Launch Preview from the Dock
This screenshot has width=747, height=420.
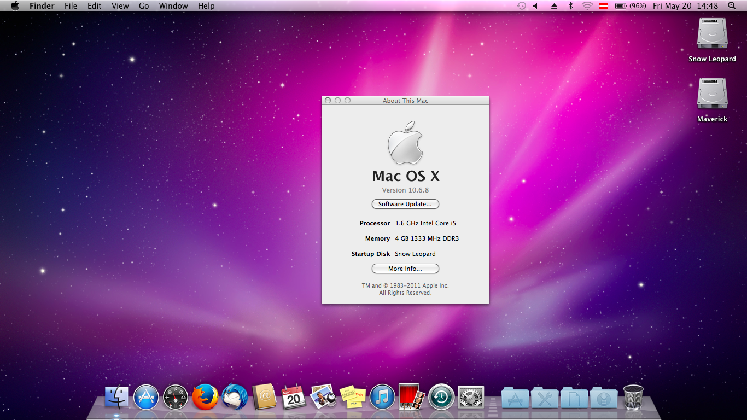[323, 397]
